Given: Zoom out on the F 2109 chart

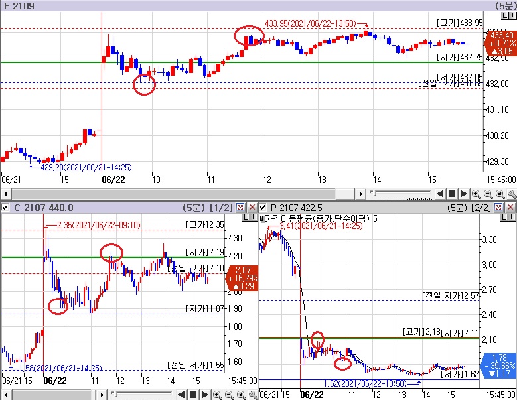Looking at the screenshot, I should [488, 194].
